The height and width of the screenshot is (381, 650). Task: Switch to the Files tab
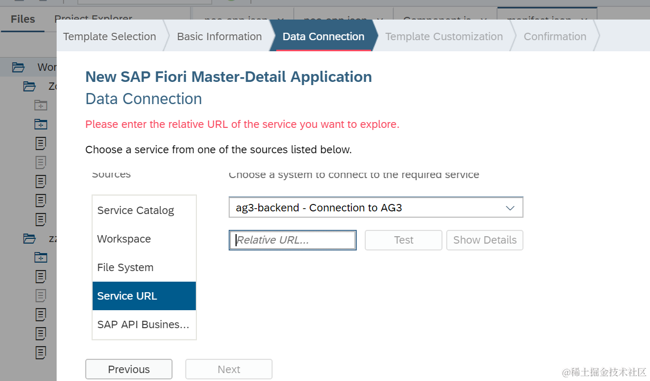23,19
